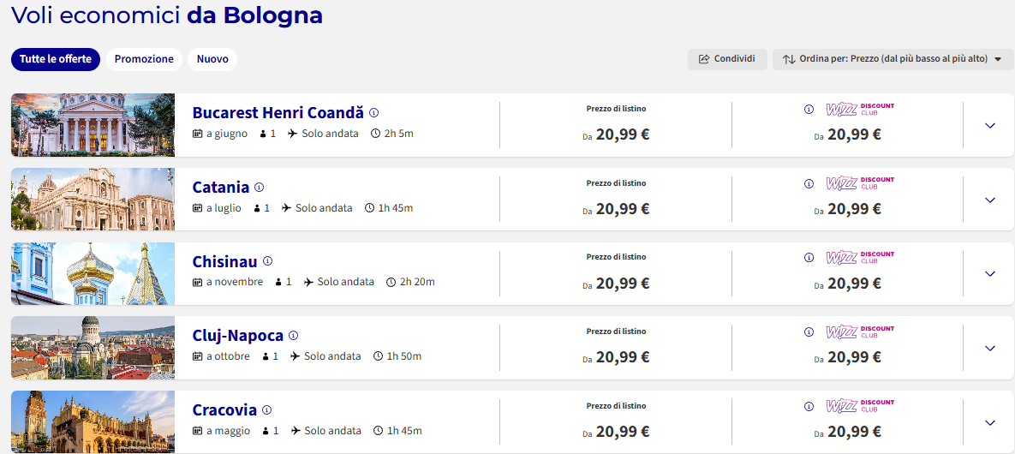Open the Chisinau destination title link
Screen dimensions: 1015x454
224,261
